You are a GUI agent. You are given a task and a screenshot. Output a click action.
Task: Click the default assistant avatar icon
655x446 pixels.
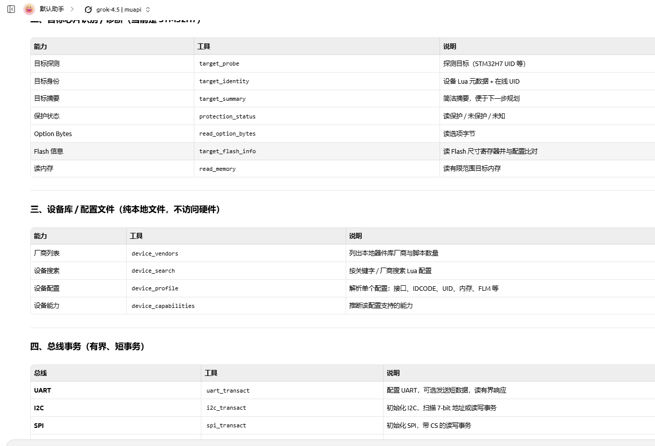point(29,9)
